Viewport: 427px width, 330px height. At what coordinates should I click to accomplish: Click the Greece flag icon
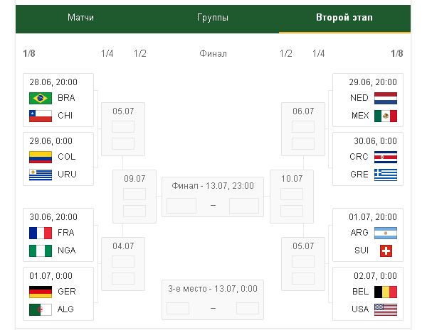(385, 175)
